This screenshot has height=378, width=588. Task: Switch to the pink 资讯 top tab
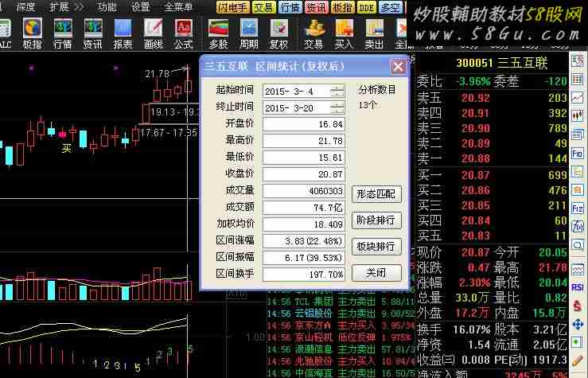pyautogui.click(x=316, y=7)
